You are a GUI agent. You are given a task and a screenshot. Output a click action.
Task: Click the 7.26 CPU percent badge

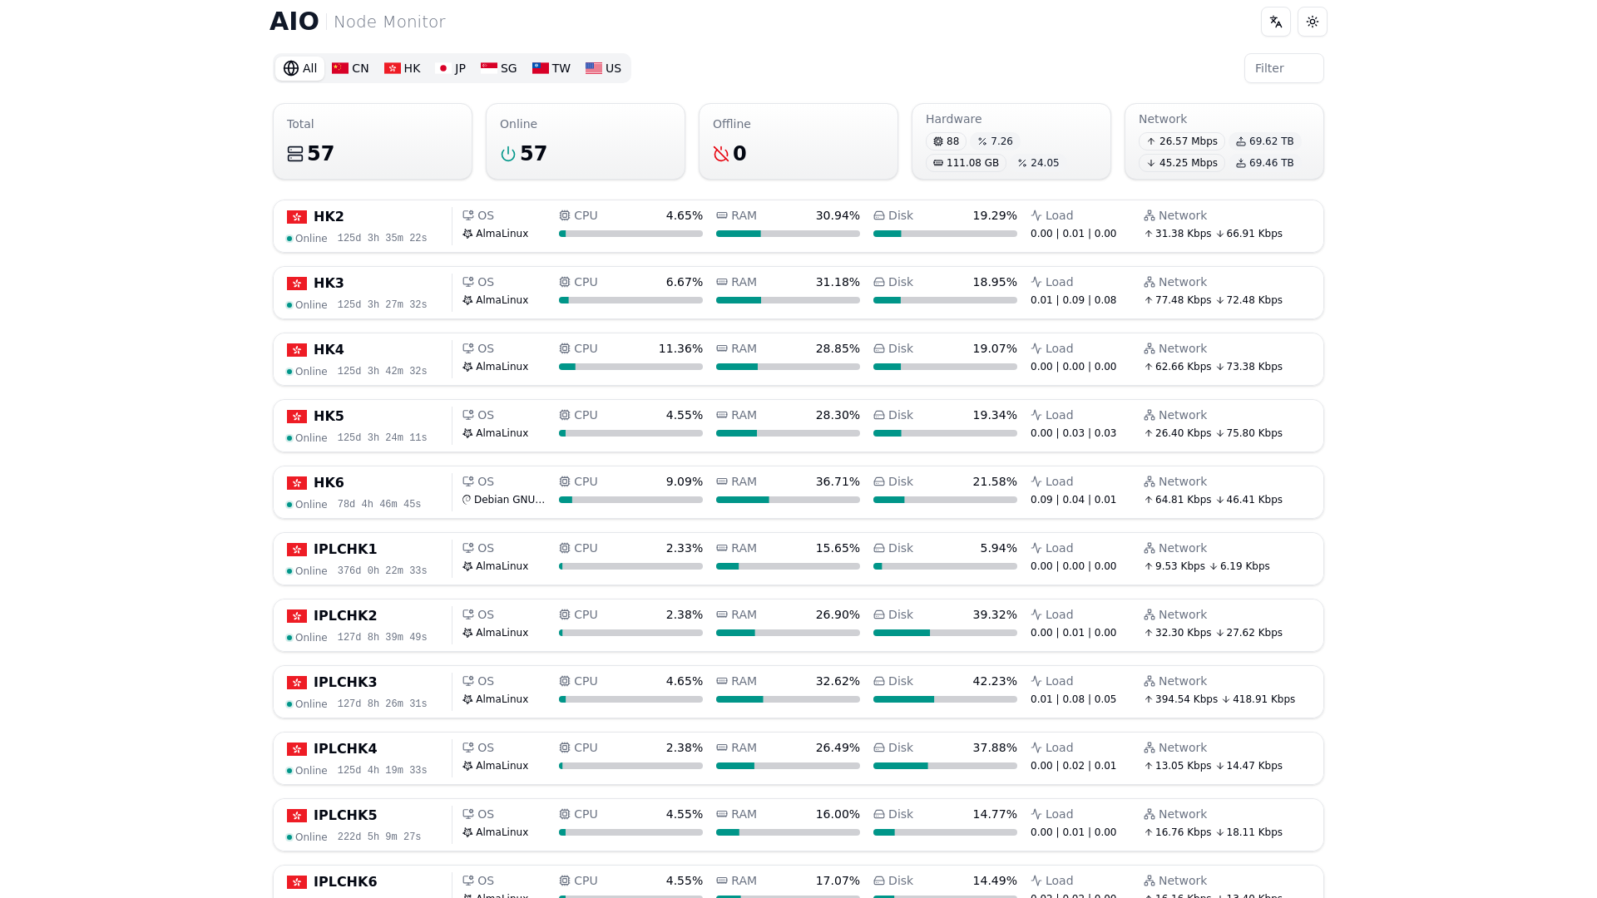click(995, 141)
